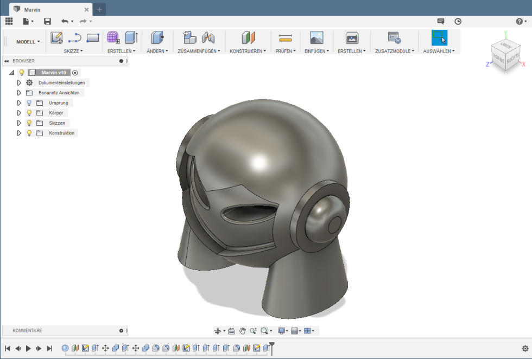Expand the KOMMENTARE panel with its round button

(121, 330)
